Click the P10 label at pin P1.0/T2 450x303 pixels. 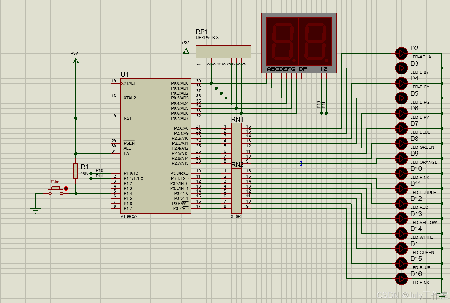tap(99, 170)
